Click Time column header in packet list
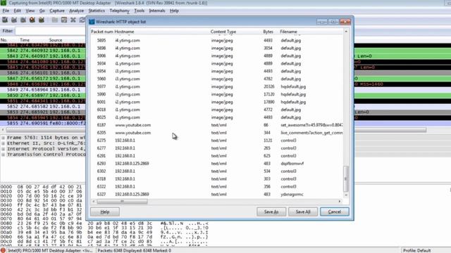Viewport: 451px width, 253px height. [25, 40]
